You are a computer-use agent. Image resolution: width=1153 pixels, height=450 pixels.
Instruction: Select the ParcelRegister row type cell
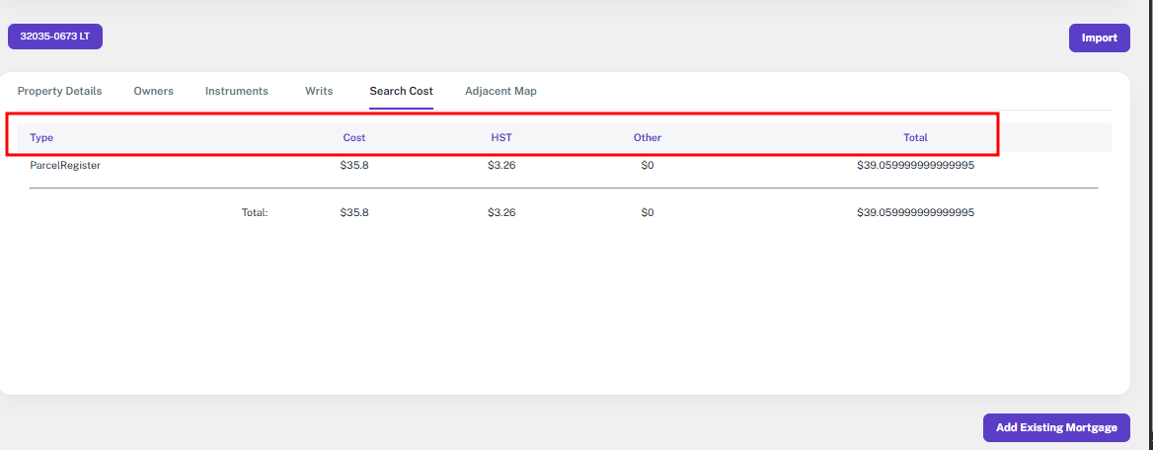(x=65, y=166)
